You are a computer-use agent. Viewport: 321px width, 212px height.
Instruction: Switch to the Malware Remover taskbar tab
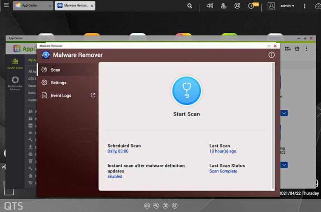coord(75,5)
